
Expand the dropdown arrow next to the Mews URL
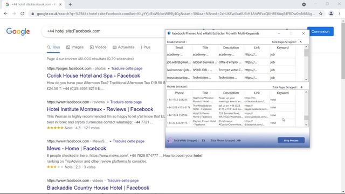(111, 141)
